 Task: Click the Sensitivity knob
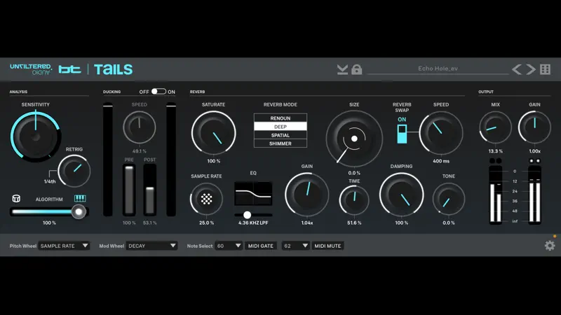(x=36, y=136)
